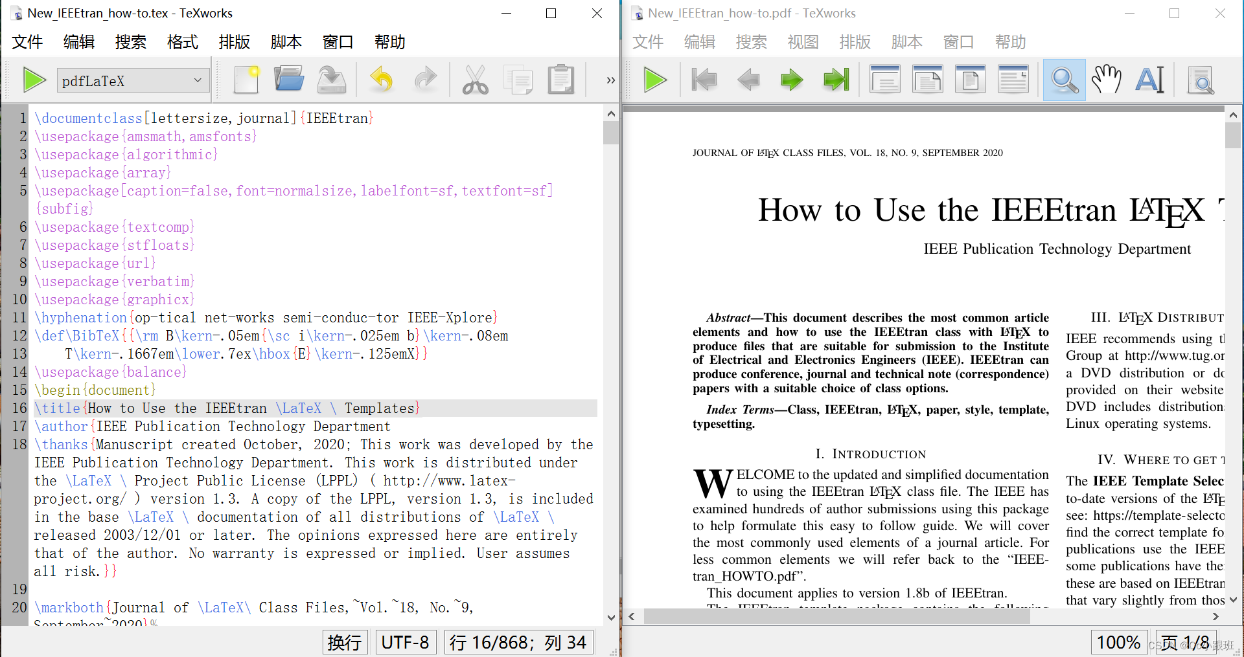Click PDF title 'How to Use the IEEEtran'
The height and width of the screenshot is (657, 1244).
pyautogui.click(x=937, y=210)
